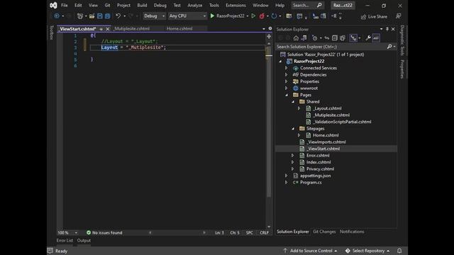The image size is (454, 255).
Task: Navigate backward using the toolbar arrow
Action: click(x=57, y=16)
